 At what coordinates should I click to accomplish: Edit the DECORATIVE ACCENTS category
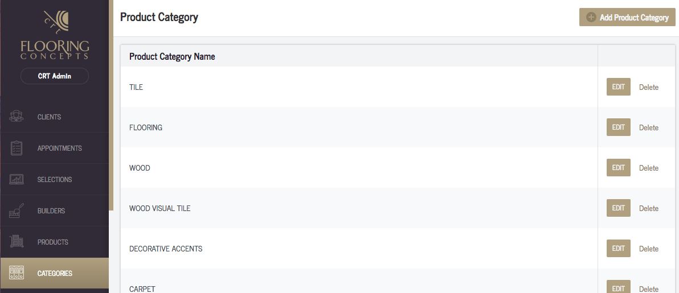(619, 249)
